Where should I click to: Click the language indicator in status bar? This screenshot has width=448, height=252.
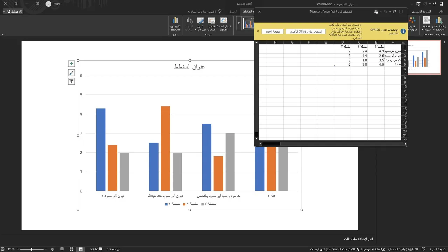coord(403,249)
